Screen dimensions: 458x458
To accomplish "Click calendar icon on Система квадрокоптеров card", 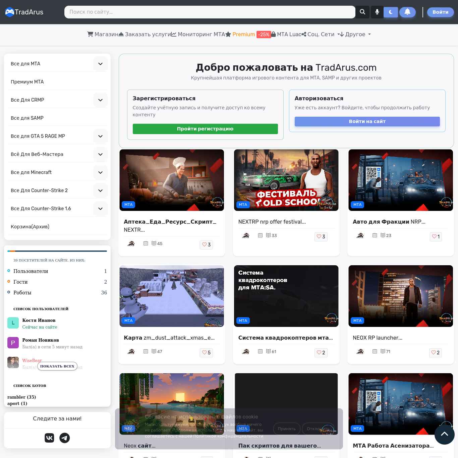I will point(260,351).
